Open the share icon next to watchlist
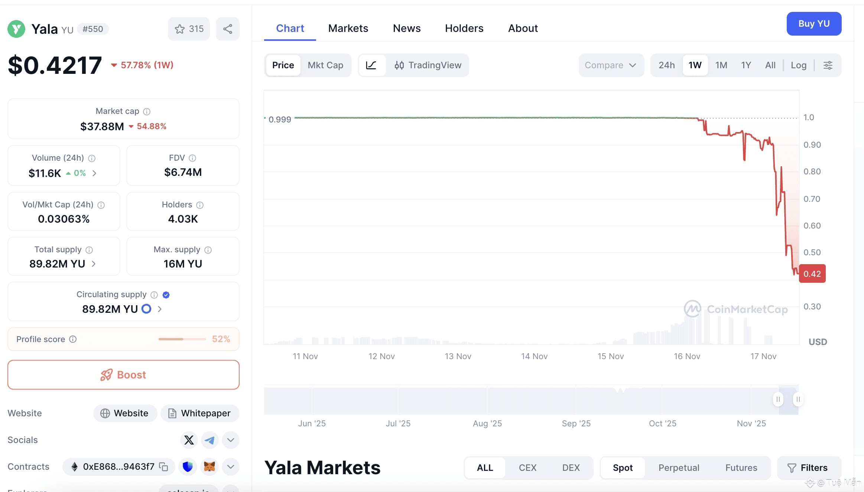The height and width of the screenshot is (492, 864). [228, 29]
